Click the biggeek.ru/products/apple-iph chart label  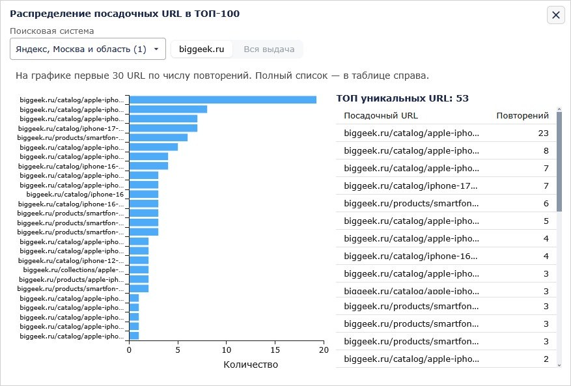click(72, 279)
